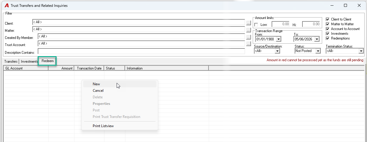This screenshot has width=367, height=142.
Task: Sort by Transaction Date column header
Action: pos(89,68)
